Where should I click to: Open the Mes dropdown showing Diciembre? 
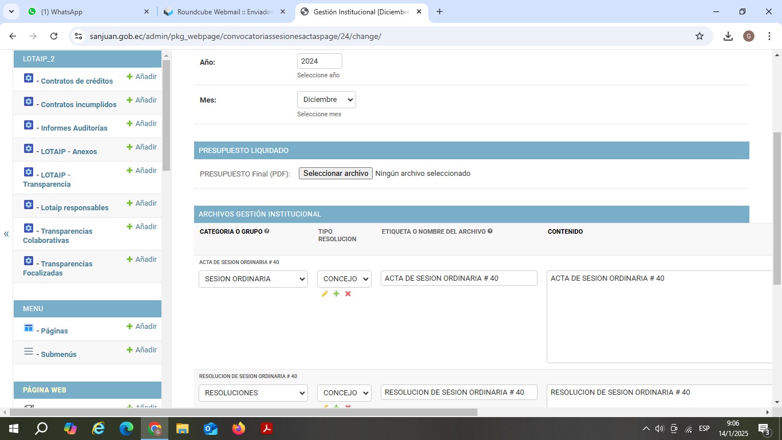(x=326, y=100)
